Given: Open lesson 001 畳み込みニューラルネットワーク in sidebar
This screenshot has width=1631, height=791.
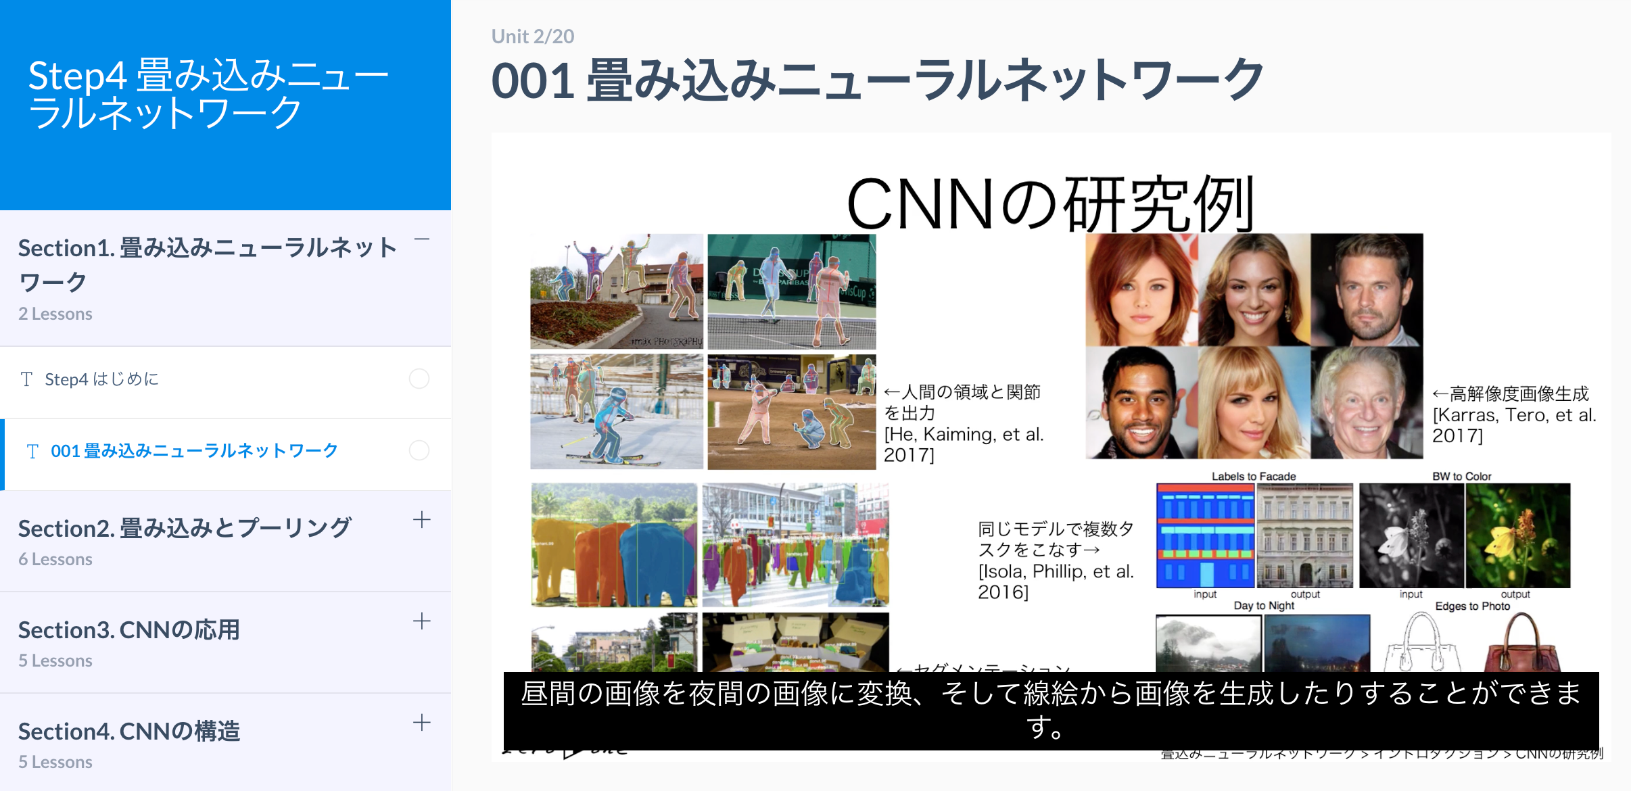Looking at the screenshot, I should pos(194,451).
